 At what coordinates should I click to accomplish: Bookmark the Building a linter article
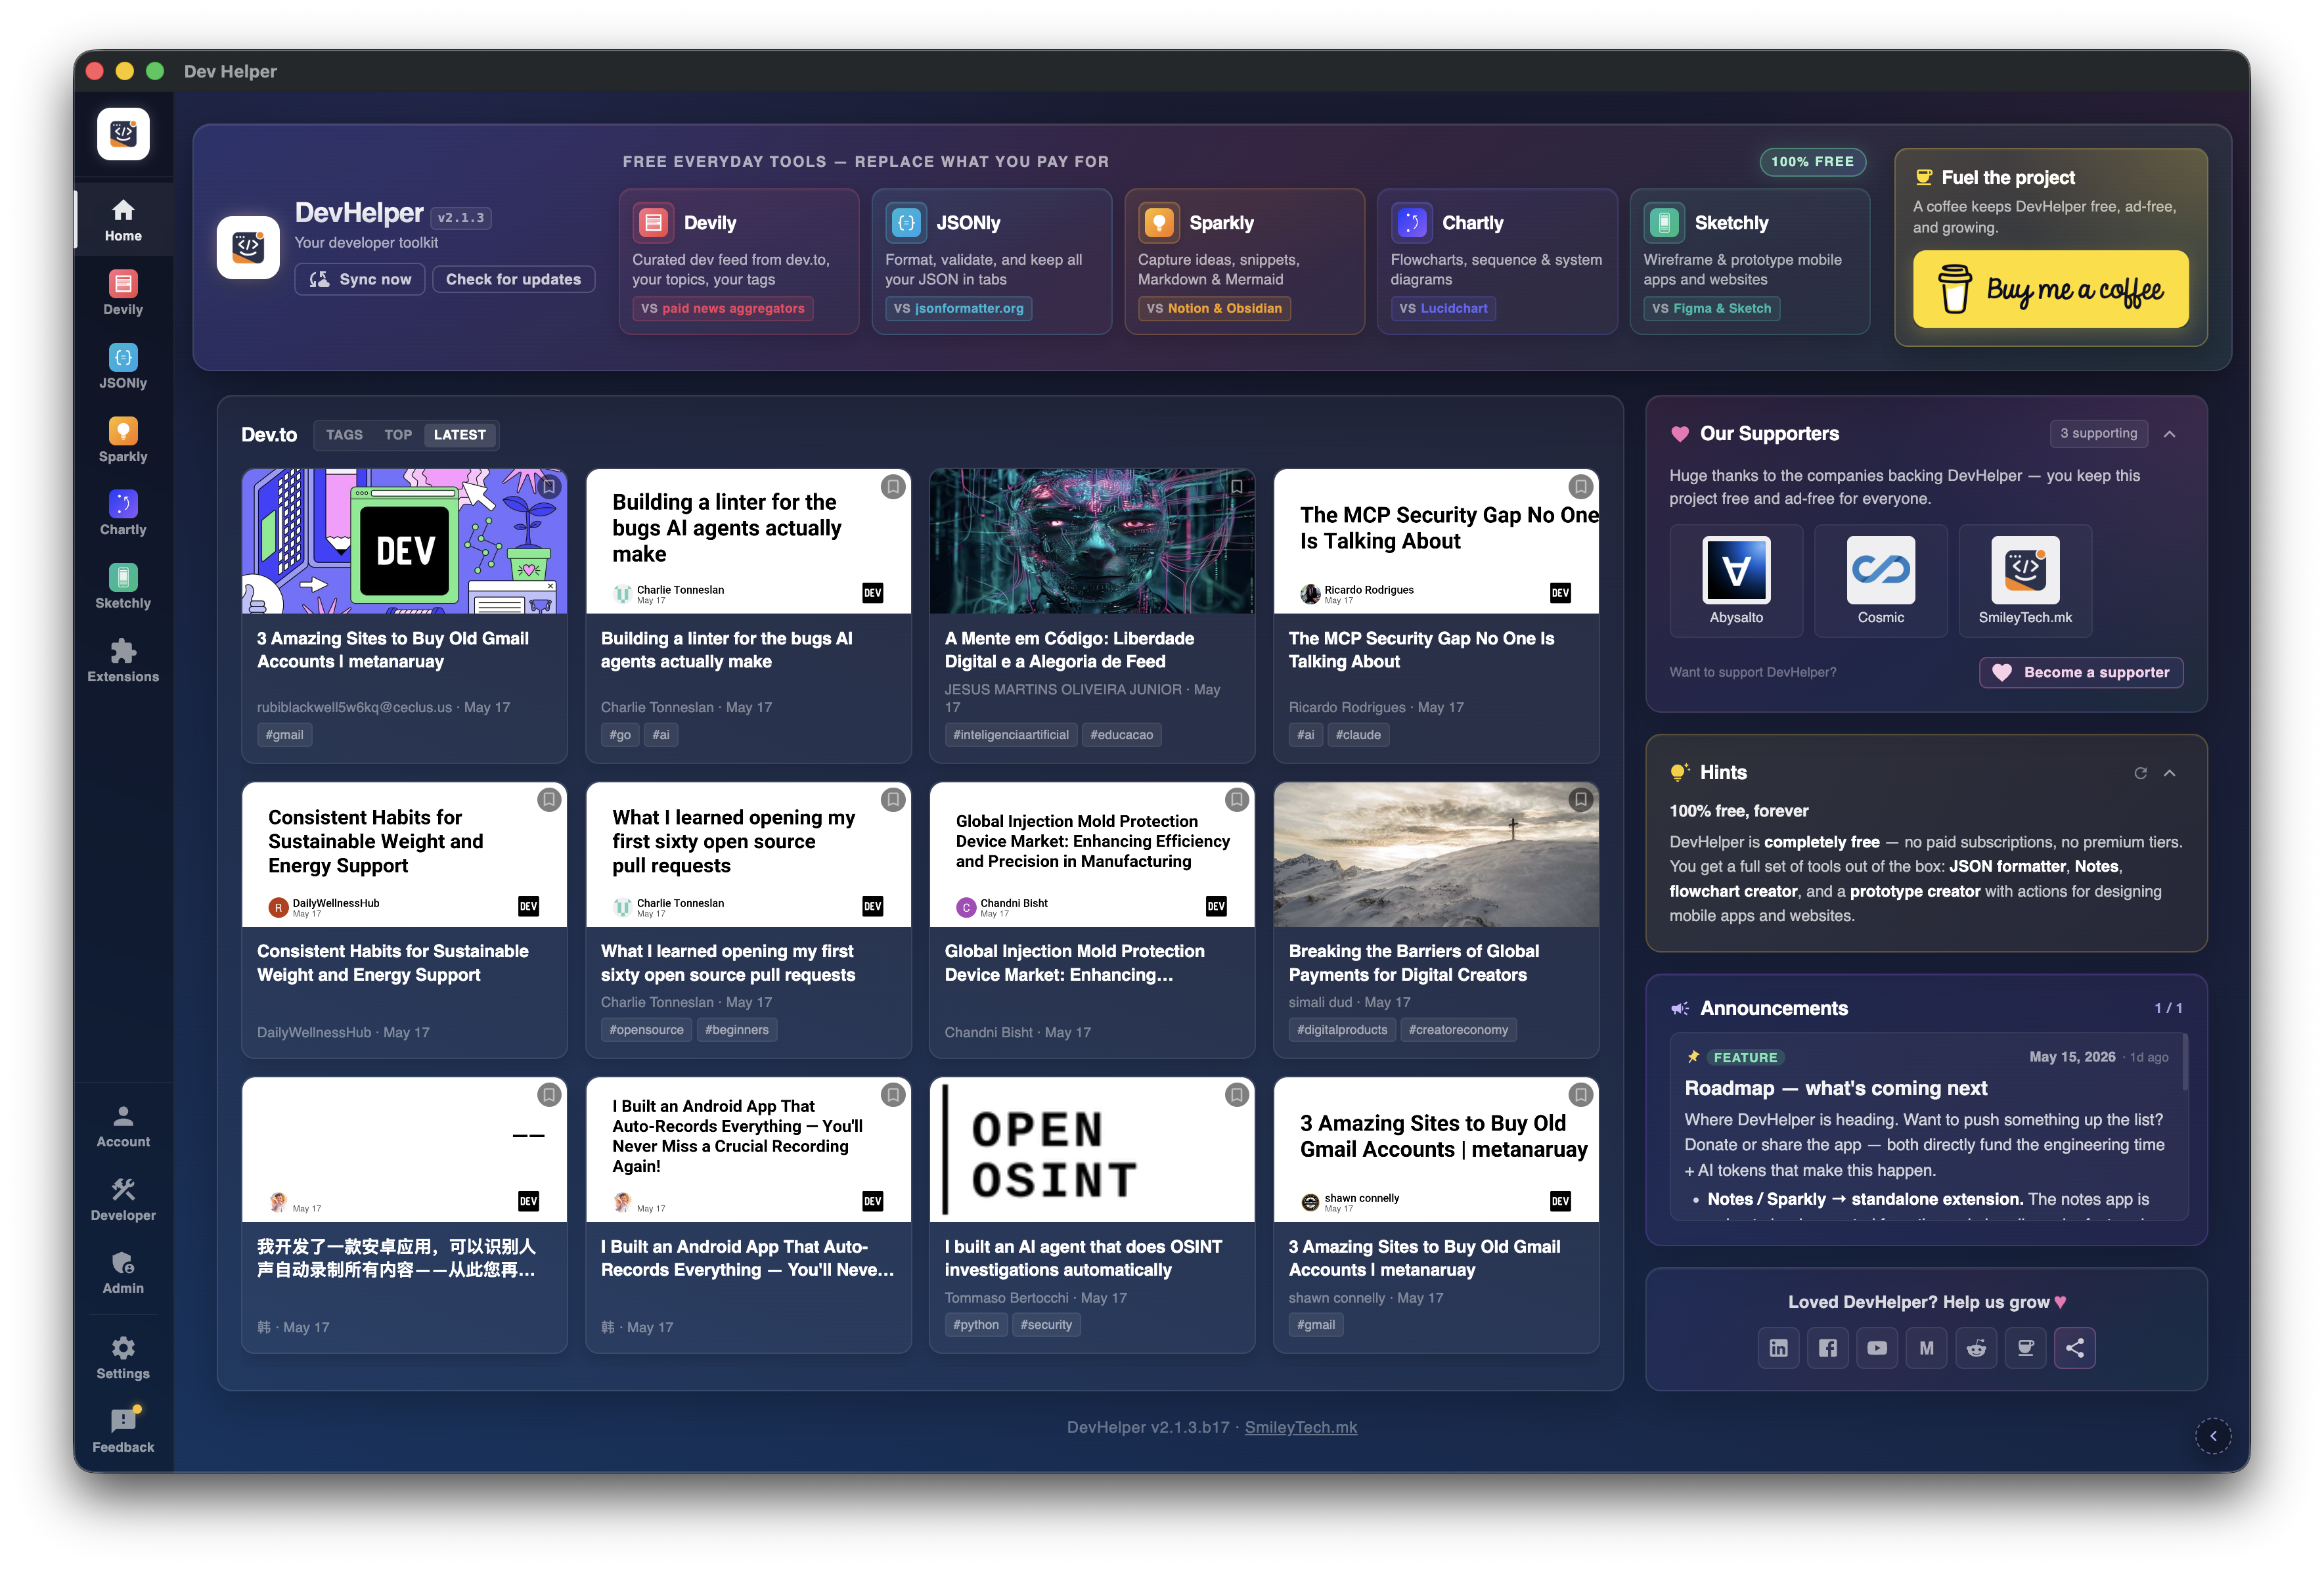(893, 486)
